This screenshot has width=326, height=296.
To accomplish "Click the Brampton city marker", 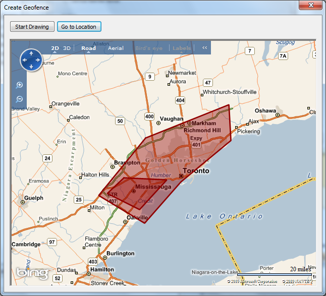I will point(113,167).
